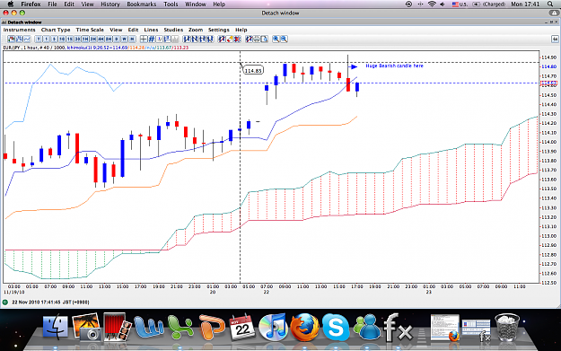Viewport: 561px width, 351px height.
Task: Toggle the crosshair cursor tool
Action: [144, 39]
